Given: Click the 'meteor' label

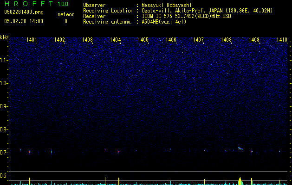Looking at the screenshot, I should coord(66,14).
